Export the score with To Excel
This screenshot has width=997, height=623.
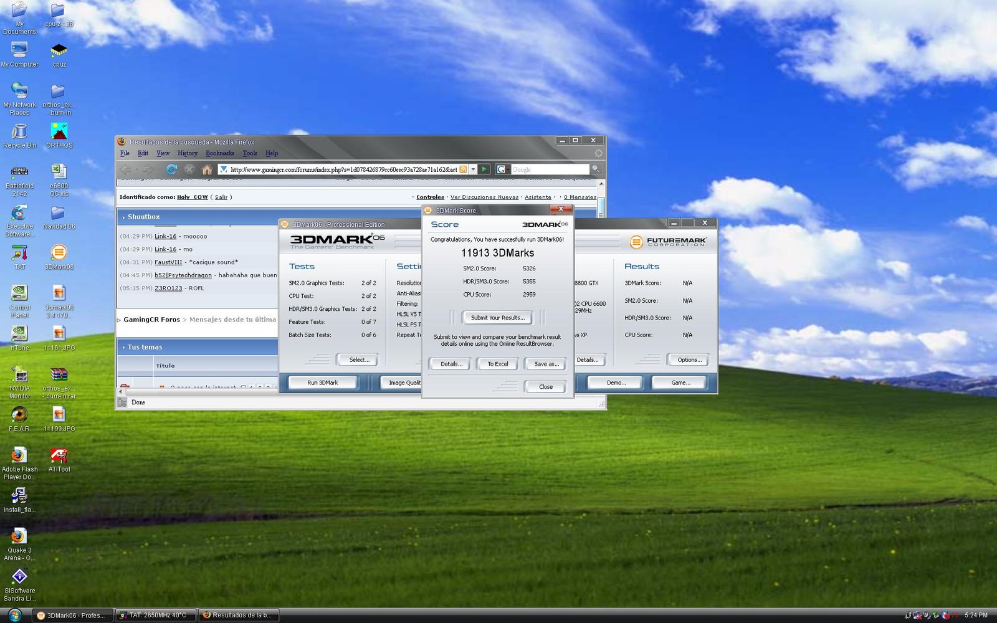click(x=497, y=364)
